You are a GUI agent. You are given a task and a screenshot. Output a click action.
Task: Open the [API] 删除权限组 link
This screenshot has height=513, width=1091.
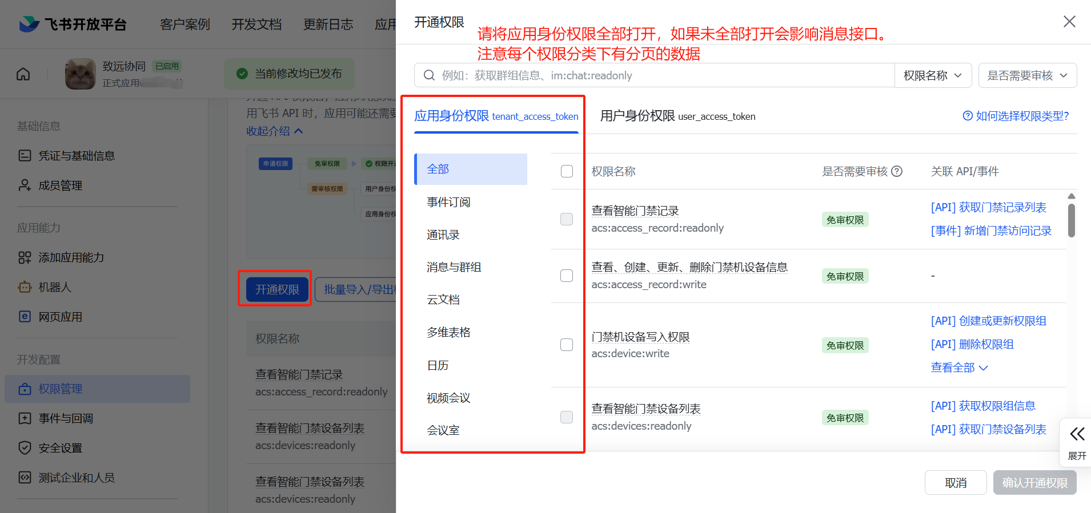tap(972, 345)
